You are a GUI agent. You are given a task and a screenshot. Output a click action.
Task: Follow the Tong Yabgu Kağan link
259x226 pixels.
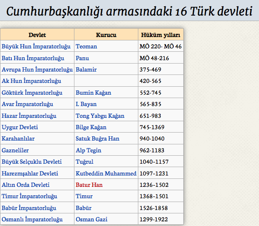[100, 116]
